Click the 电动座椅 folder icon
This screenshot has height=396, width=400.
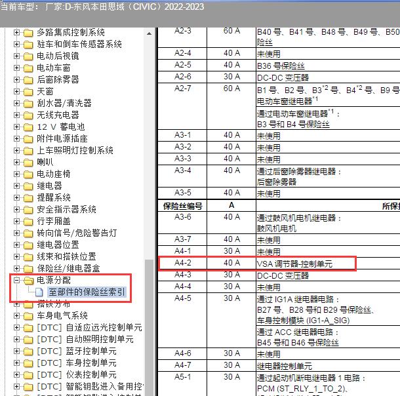pos(28,174)
